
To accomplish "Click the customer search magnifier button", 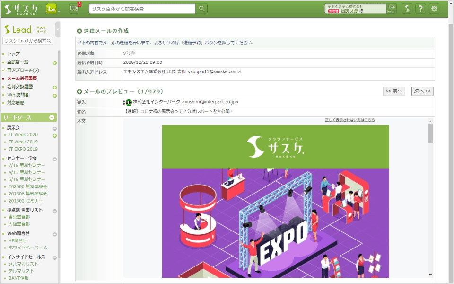I will (202, 9).
